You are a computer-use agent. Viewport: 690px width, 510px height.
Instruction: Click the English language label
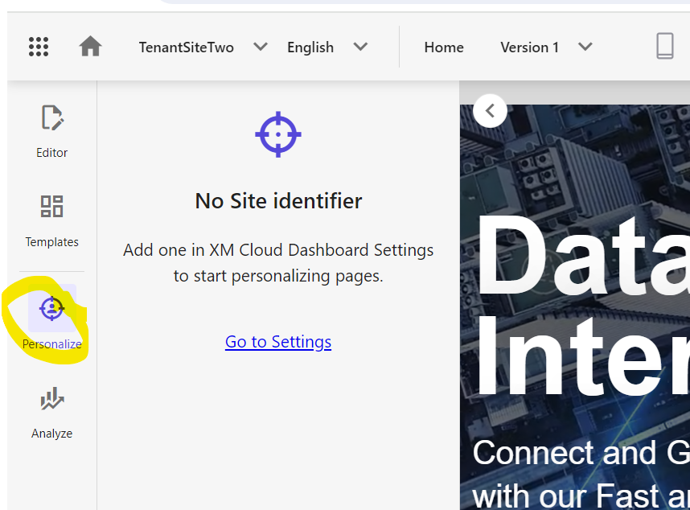pos(310,47)
